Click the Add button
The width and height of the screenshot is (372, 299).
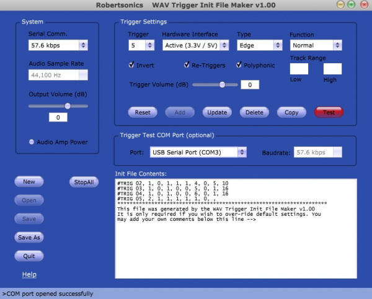180,112
